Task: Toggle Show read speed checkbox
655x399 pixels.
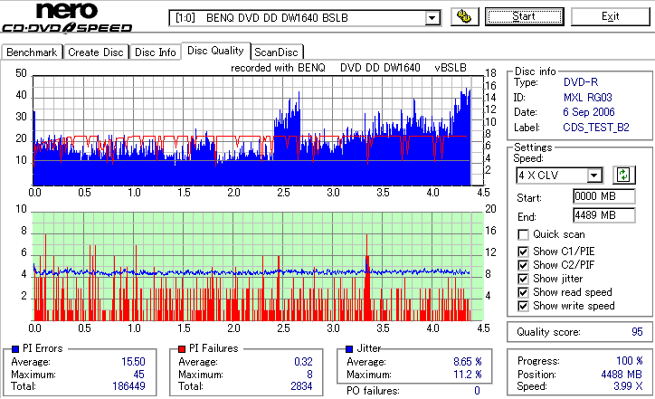Action: [x=523, y=292]
